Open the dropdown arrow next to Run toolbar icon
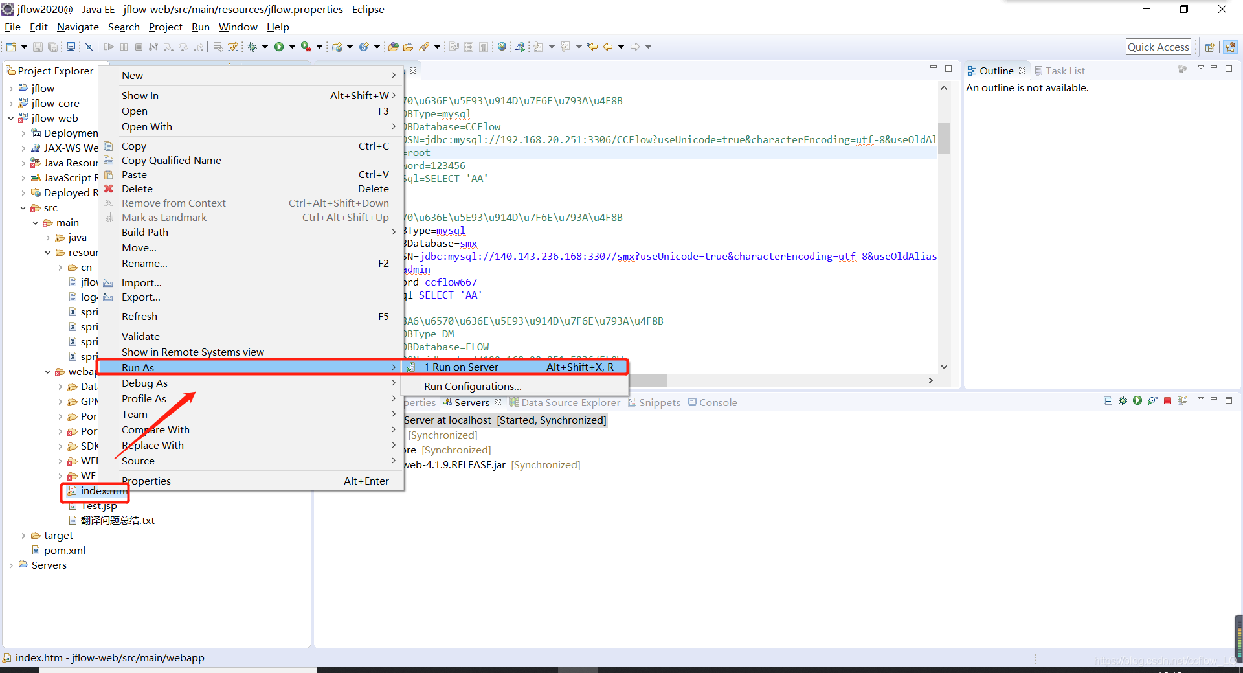This screenshot has width=1243, height=673. tap(292, 47)
